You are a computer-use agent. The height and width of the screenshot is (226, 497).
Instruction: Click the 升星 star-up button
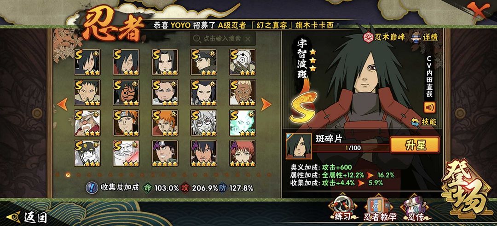point(415,145)
